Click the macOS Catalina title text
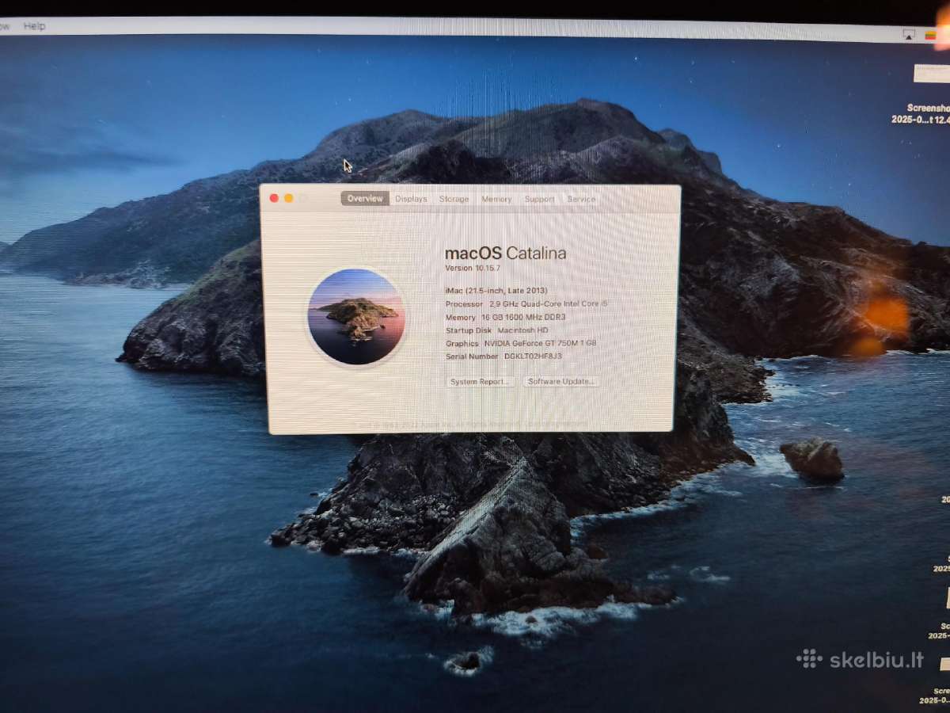Viewport: 950px width, 713px height. point(505,254)
